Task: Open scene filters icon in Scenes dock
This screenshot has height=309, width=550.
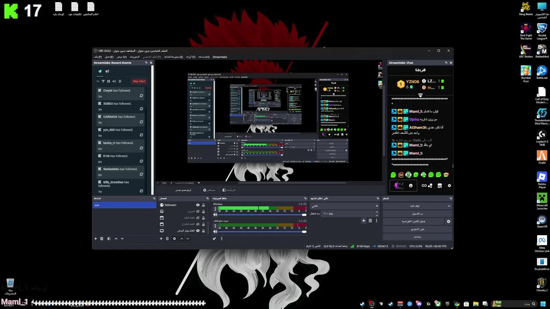Action: [x=109, y=239]
